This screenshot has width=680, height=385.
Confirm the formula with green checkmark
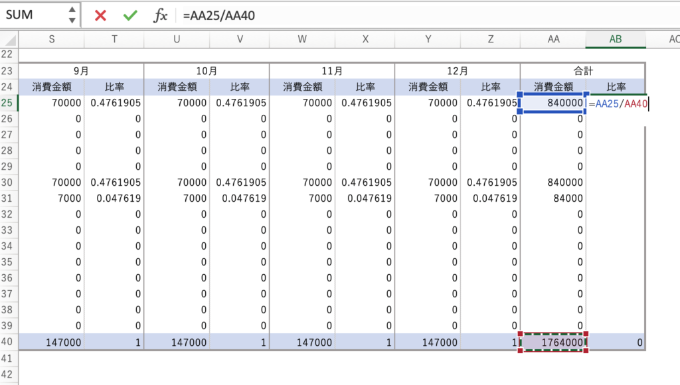[x=130, y=15]
